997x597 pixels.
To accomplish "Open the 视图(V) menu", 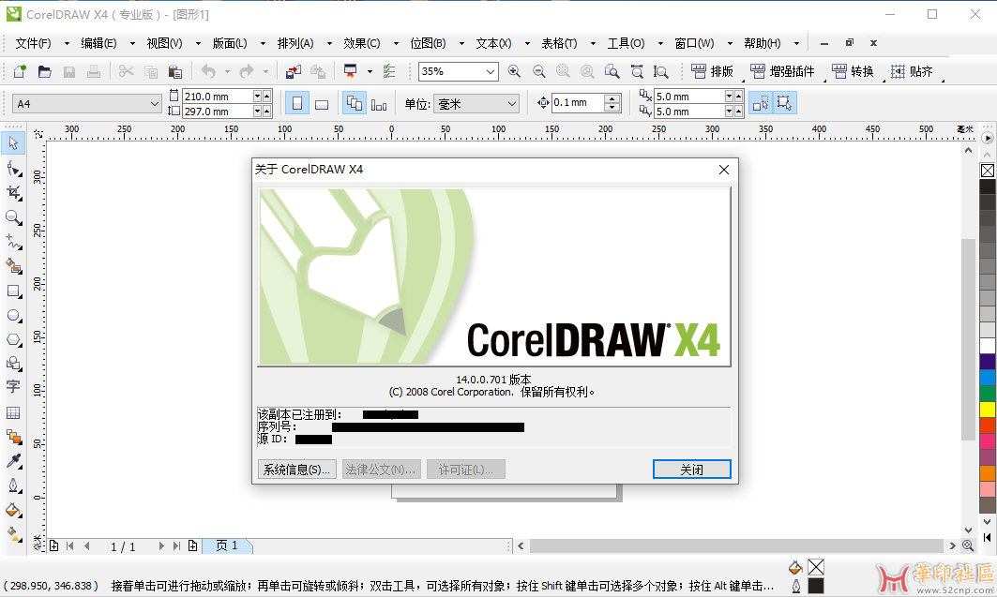I will pos(164,43).
